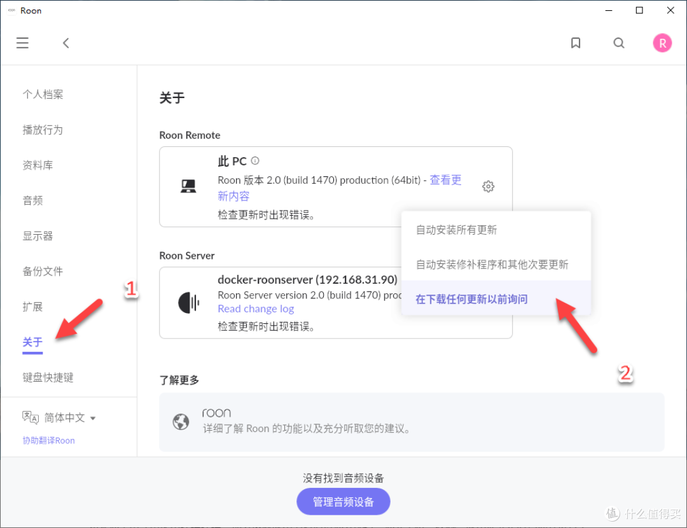
Task: Click the pink R profile avatar
Action: tap(662, 43)
